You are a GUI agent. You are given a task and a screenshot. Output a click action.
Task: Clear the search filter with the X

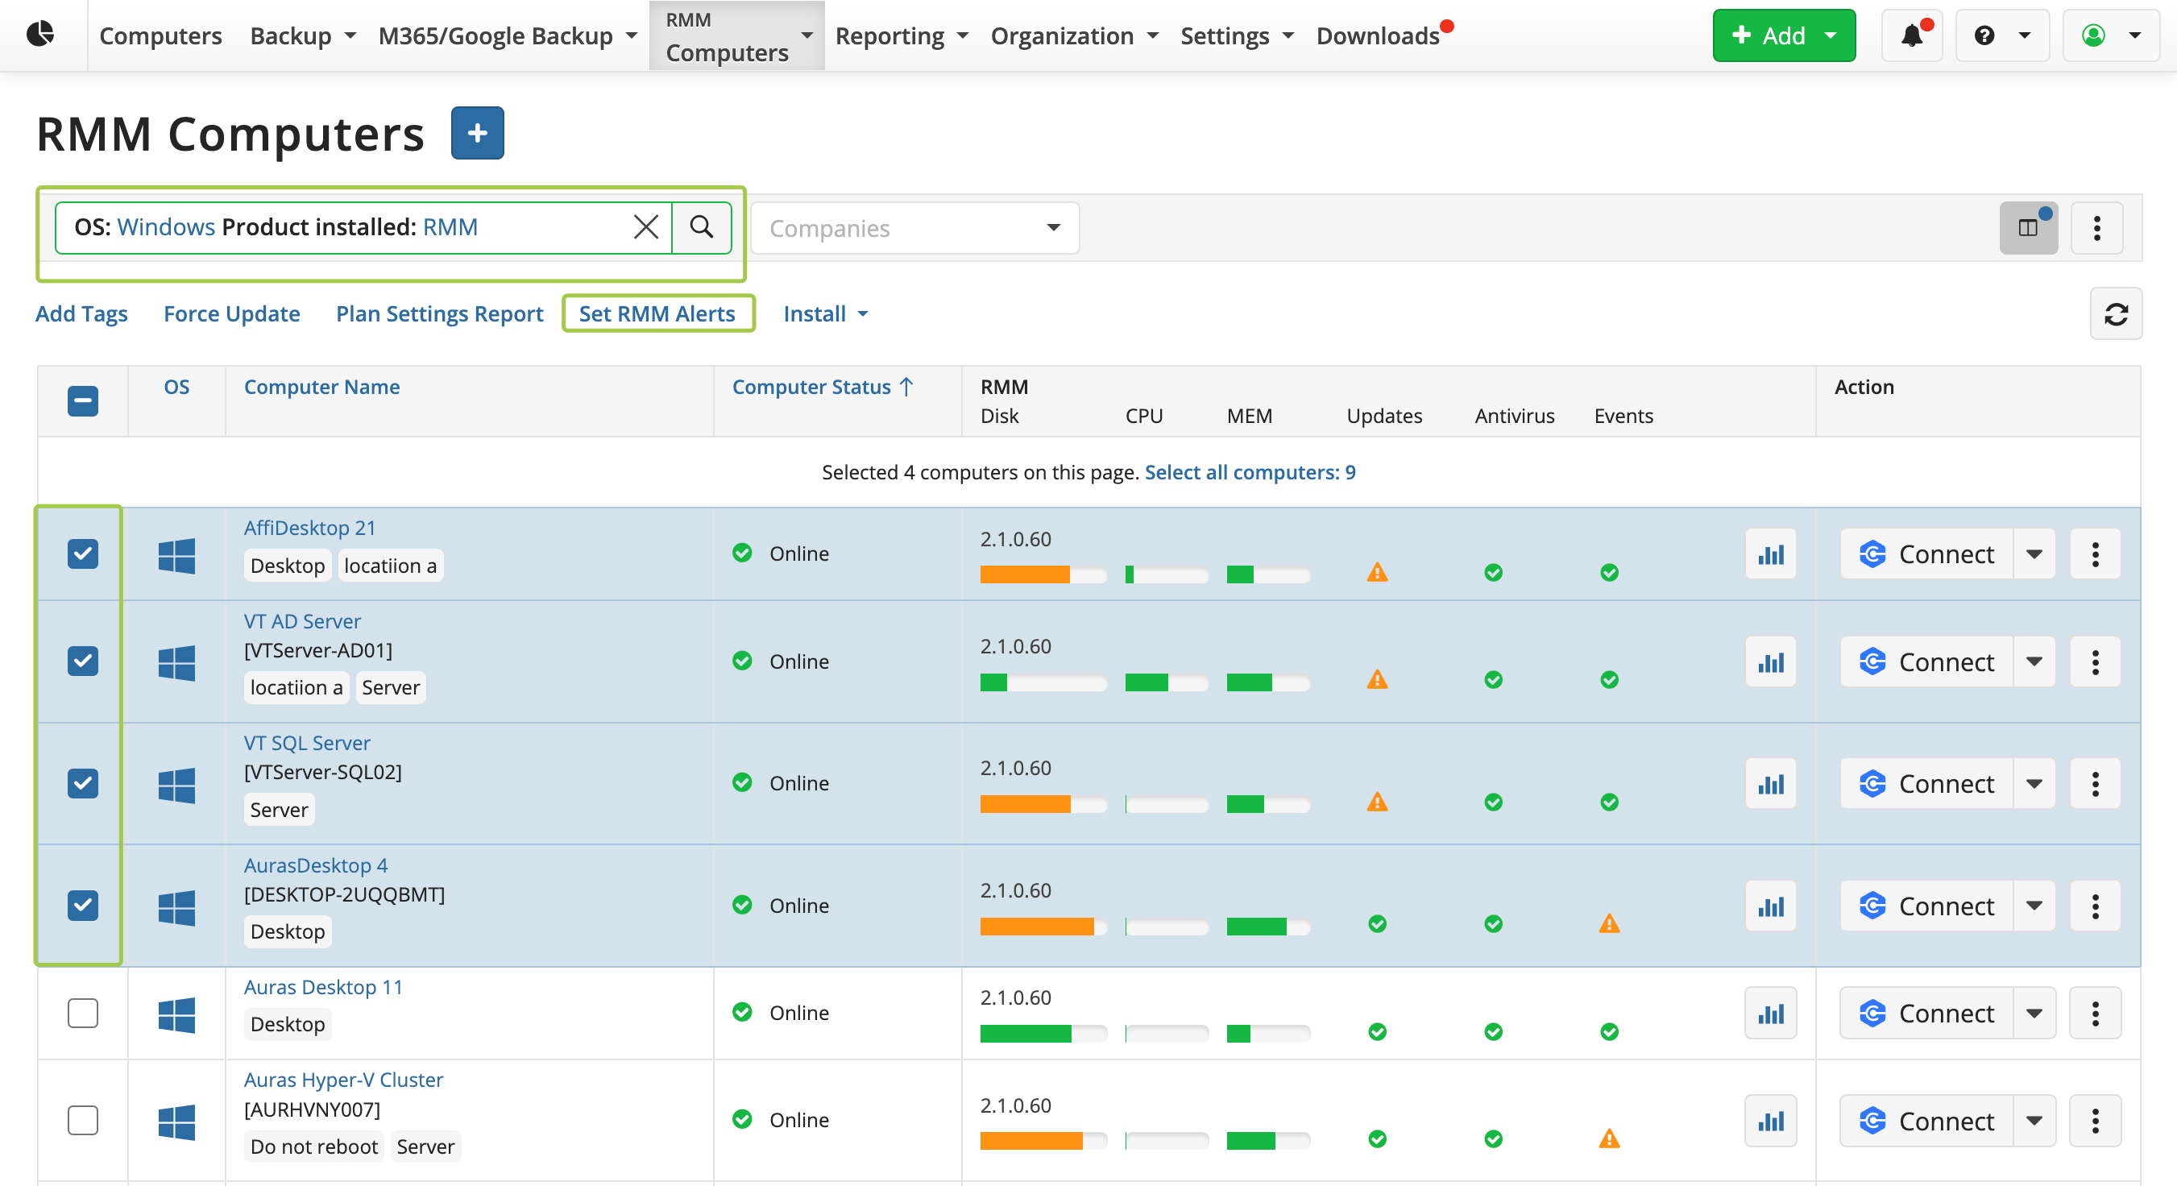pos(645,226)
